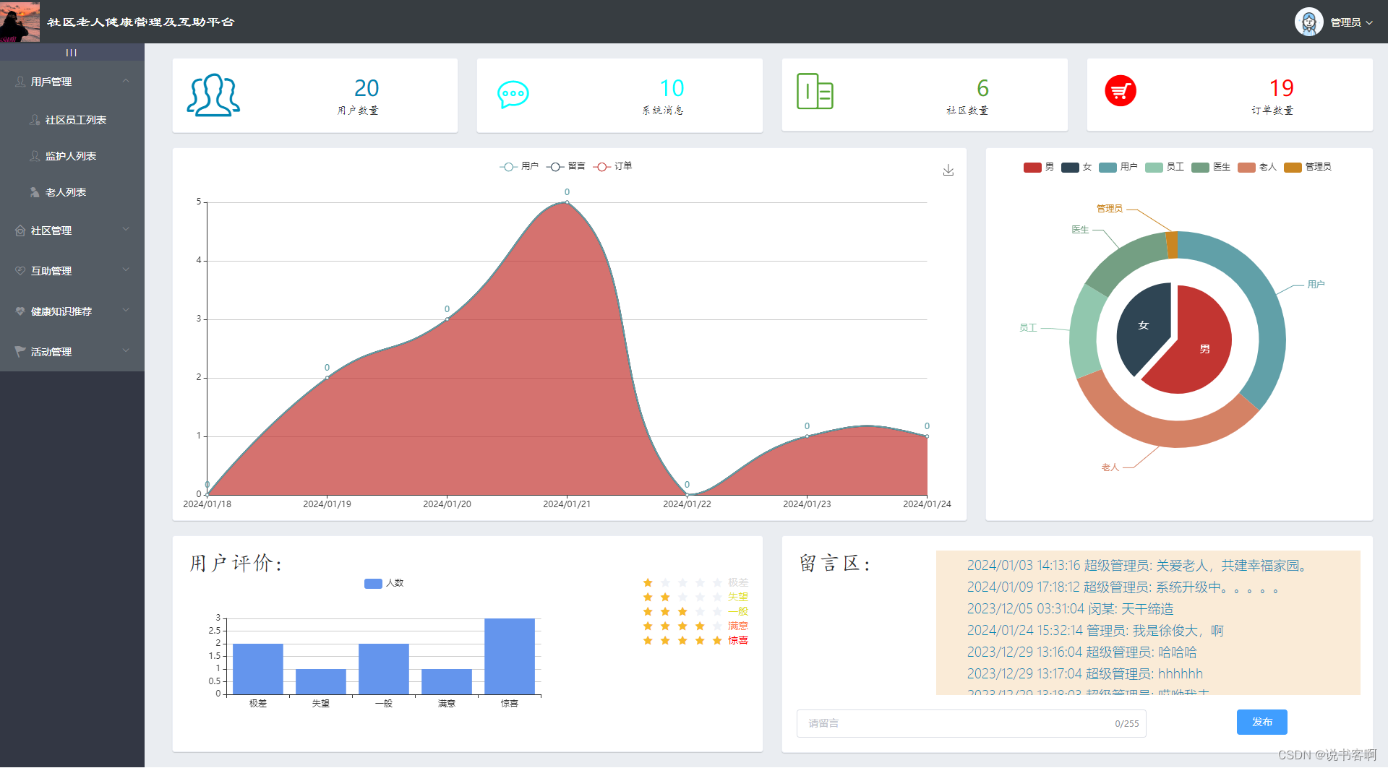
Task: Toggle the 男 legend in pie chart
Action: (x=1039, y=167)
